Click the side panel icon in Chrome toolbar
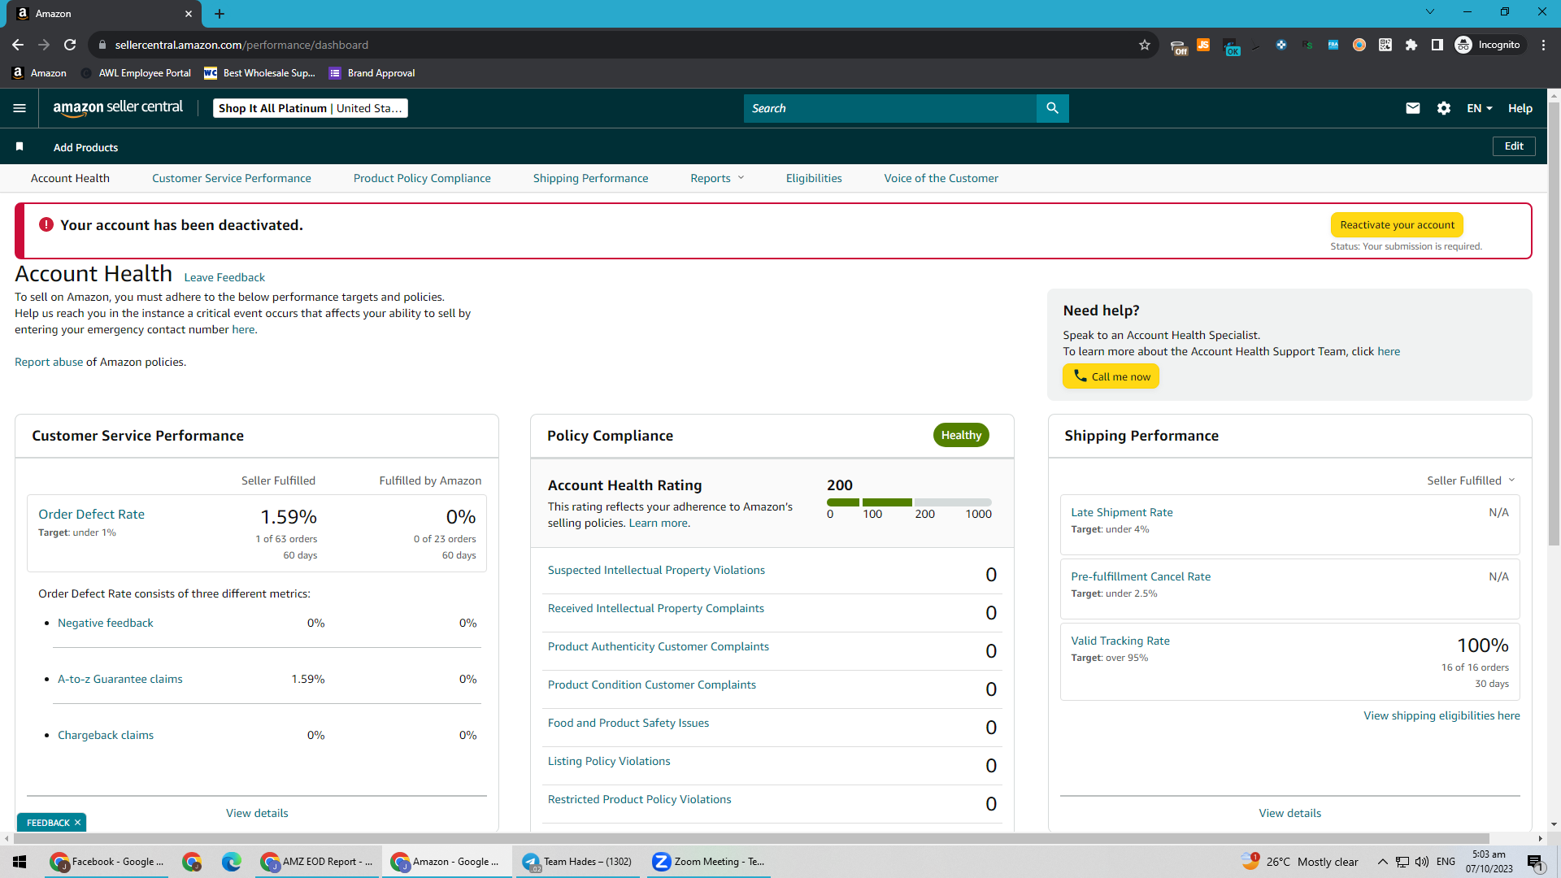Screen dimensions: 1561x878 [x=1437, y=45]
